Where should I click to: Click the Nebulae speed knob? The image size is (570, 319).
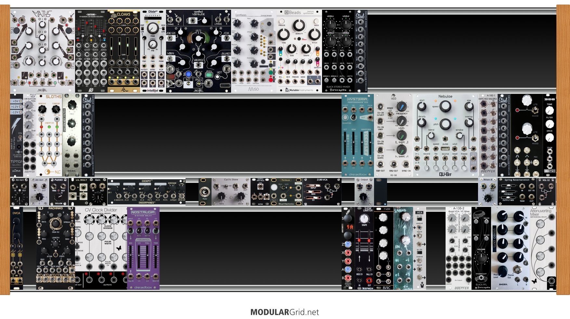(445, 106)
